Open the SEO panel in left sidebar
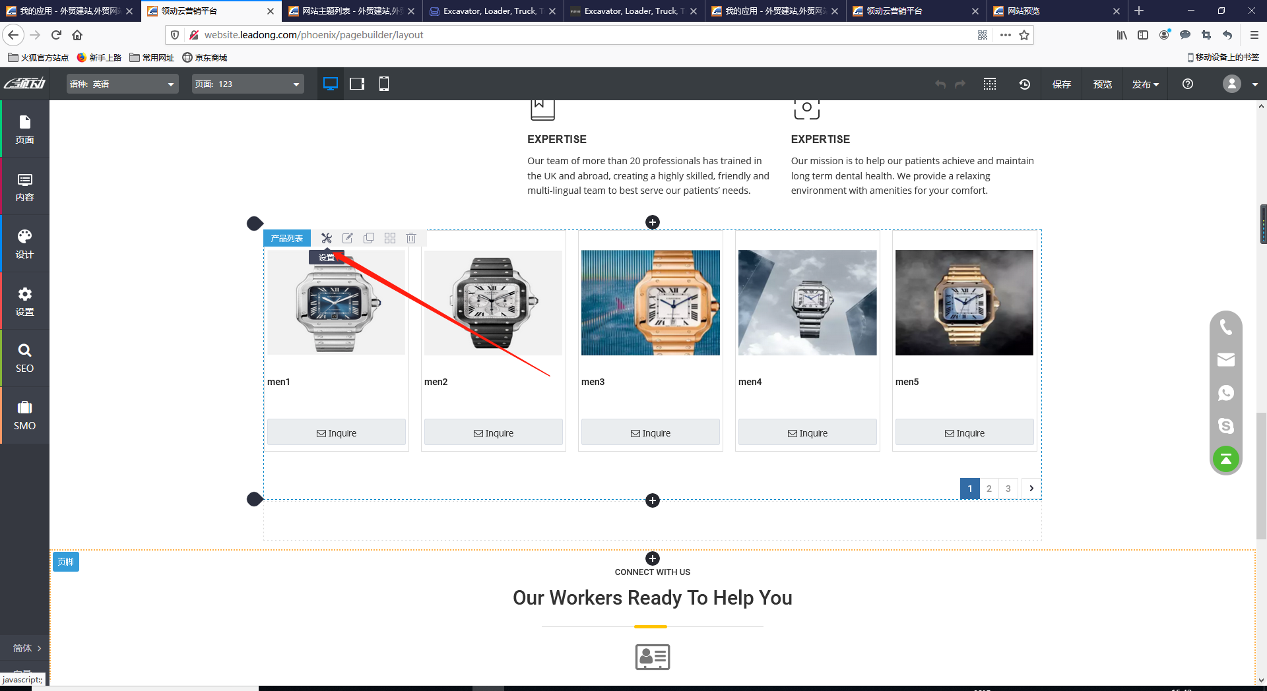This screenshot has width=1267, height=691. pyautogui.click(x=24, y=358)
